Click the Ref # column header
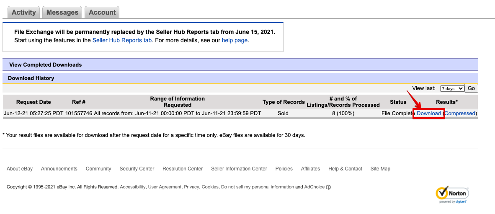The height and width of the screenshot is (214, 495). tap(79, 102)
